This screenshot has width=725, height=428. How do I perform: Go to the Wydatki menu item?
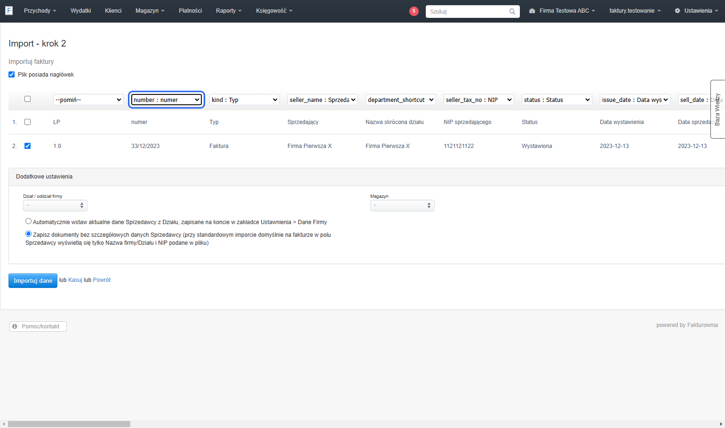pyautogui.click(x=81, y=11)
